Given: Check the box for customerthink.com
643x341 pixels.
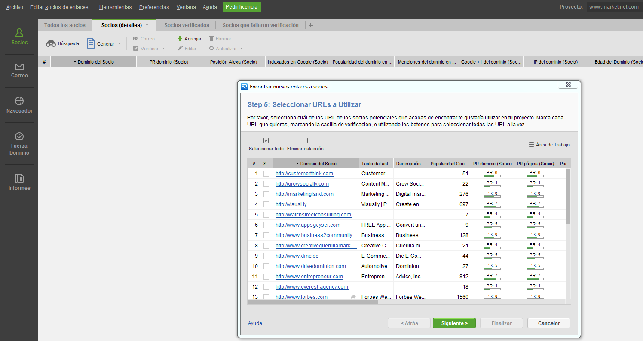Looking at the screenshot, I should 266,174.
